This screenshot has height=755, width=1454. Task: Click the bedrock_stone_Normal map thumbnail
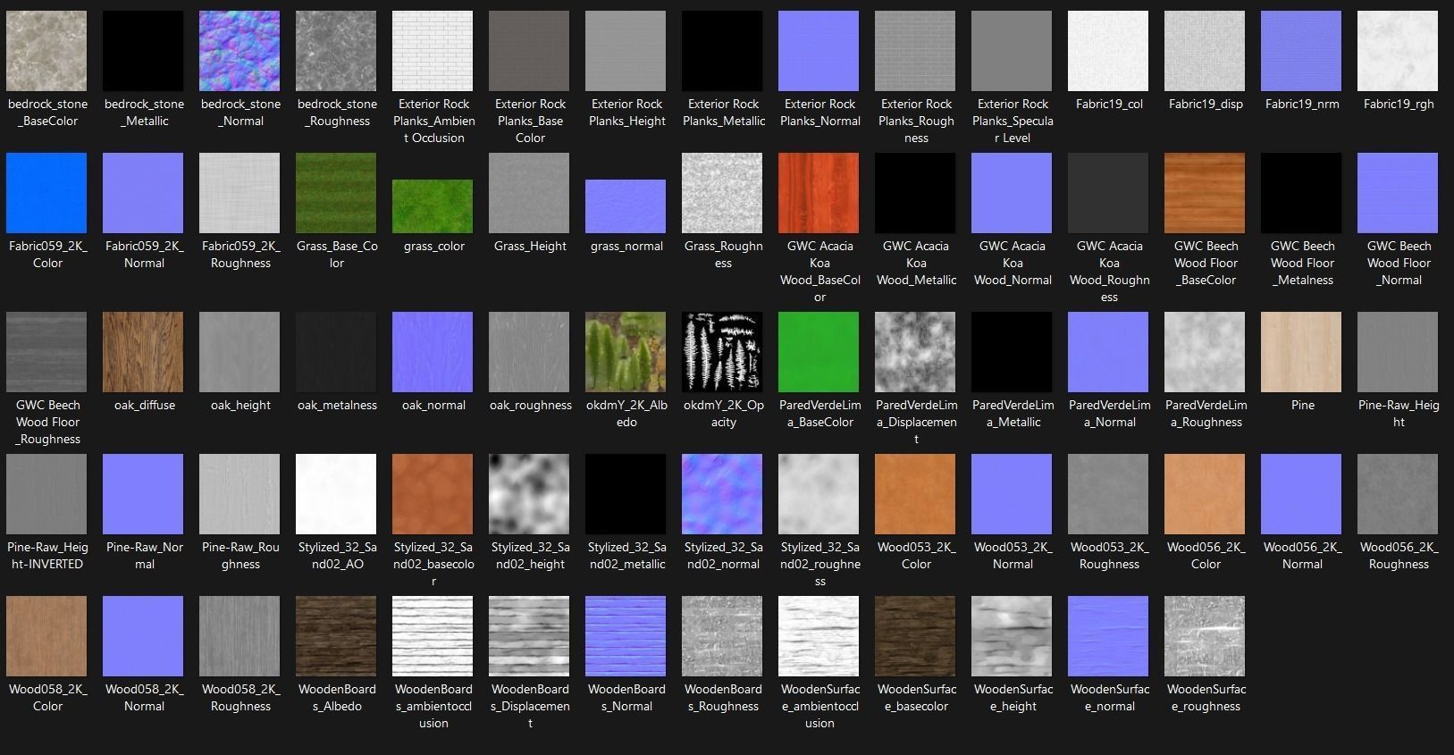(x=240, y=51)
